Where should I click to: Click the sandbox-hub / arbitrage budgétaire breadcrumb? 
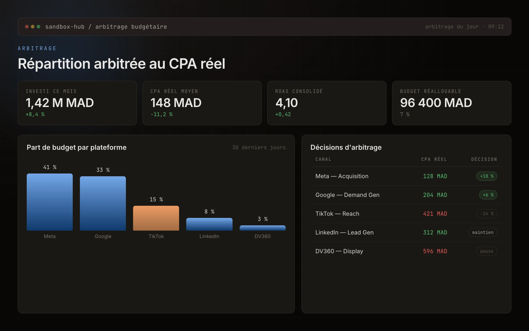(106, 27)
